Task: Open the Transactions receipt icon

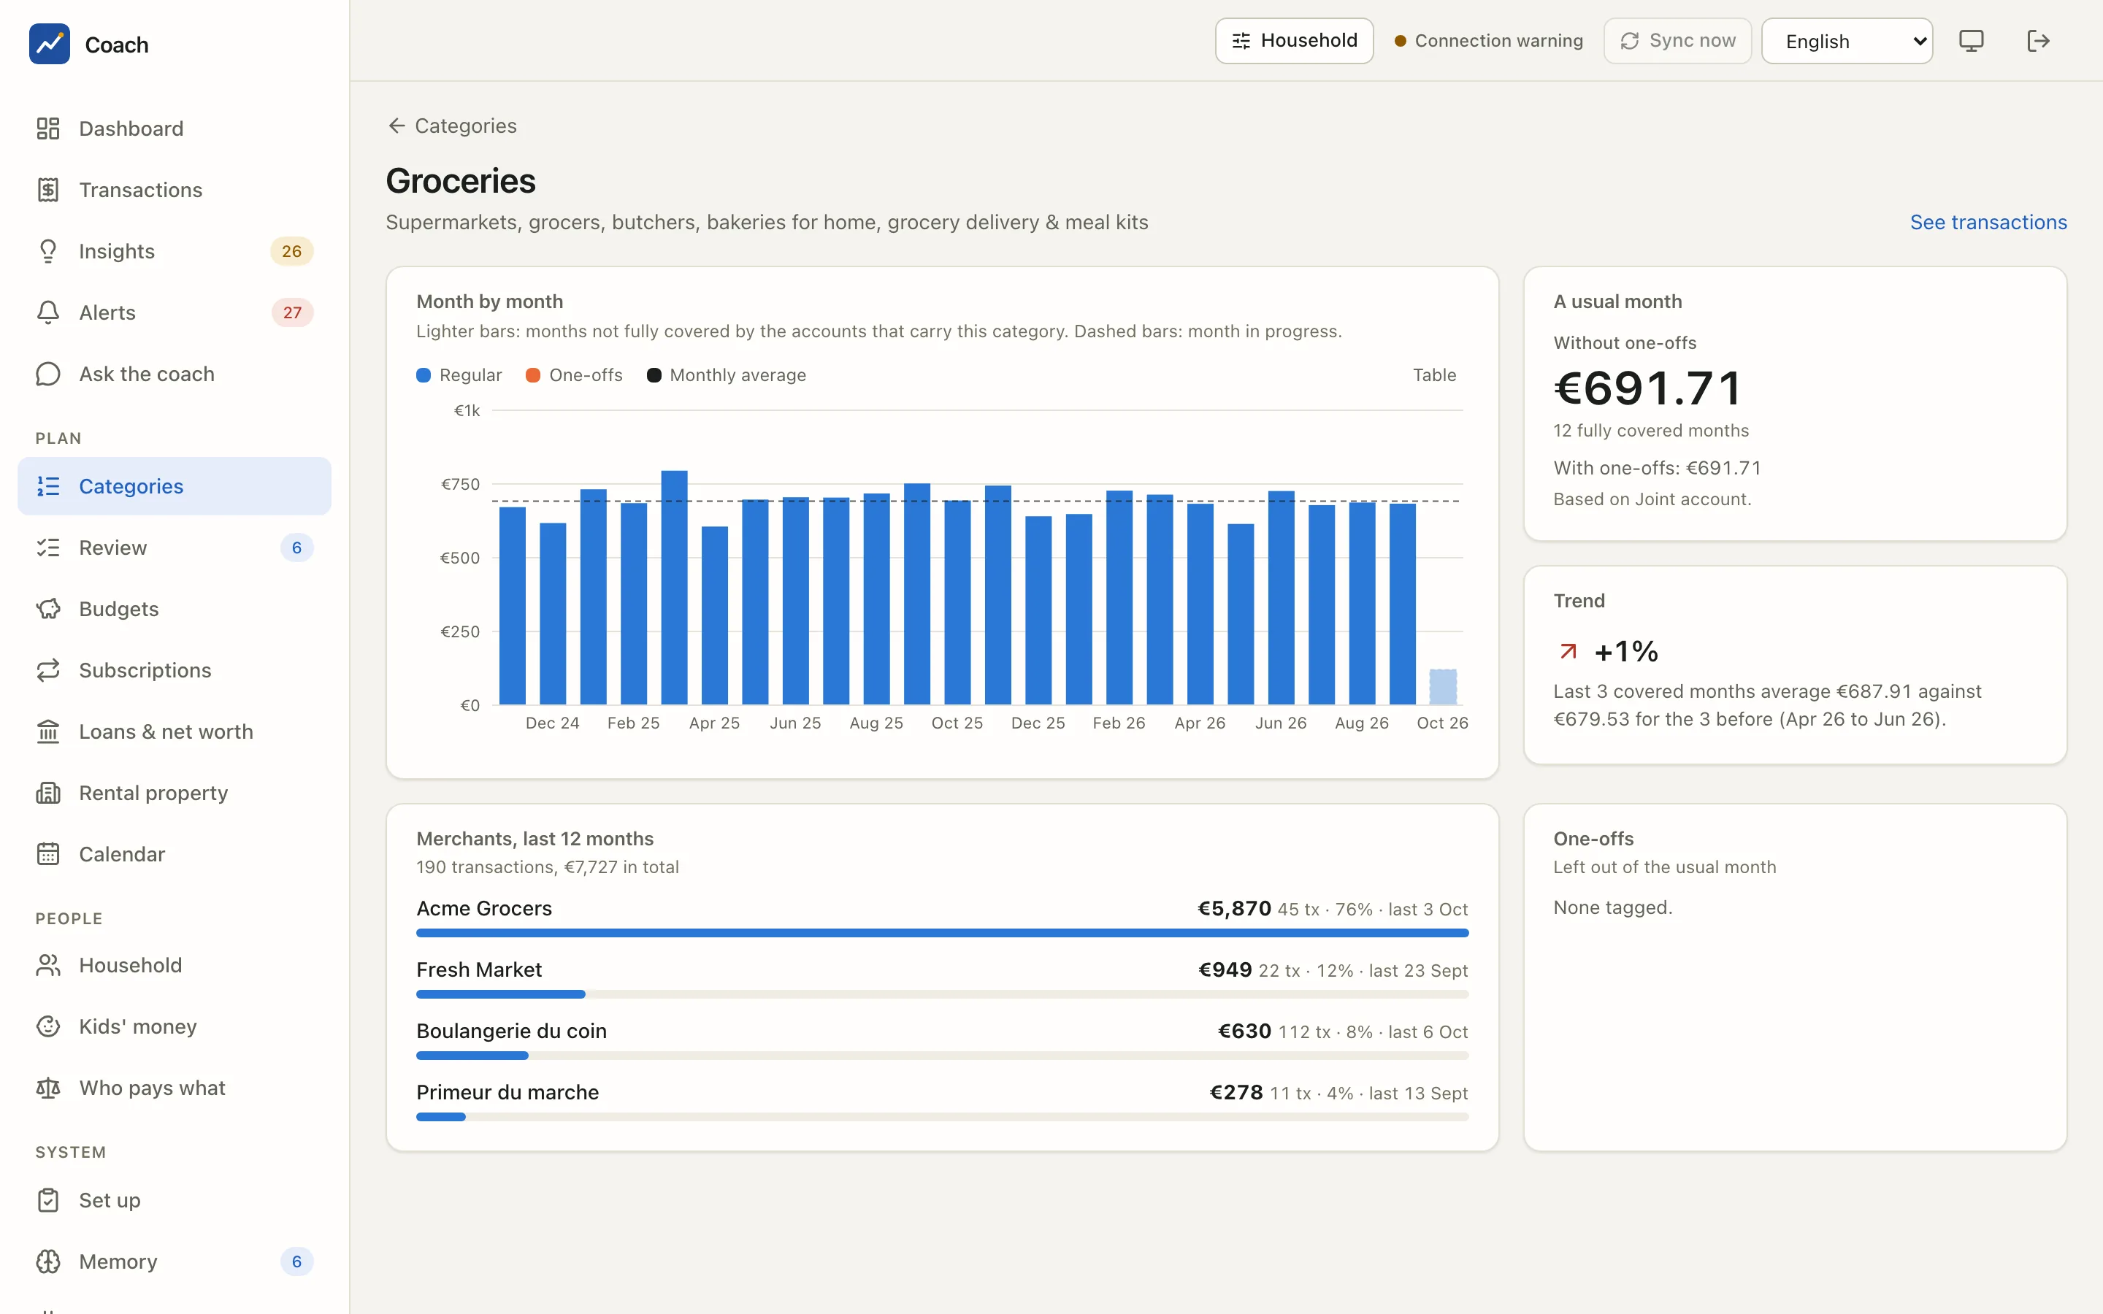Action: pyautogui.click(x=47, y=190)
